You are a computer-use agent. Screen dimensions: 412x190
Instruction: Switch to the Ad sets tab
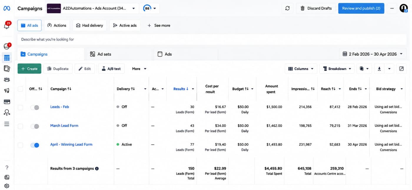tap(119, 54)
